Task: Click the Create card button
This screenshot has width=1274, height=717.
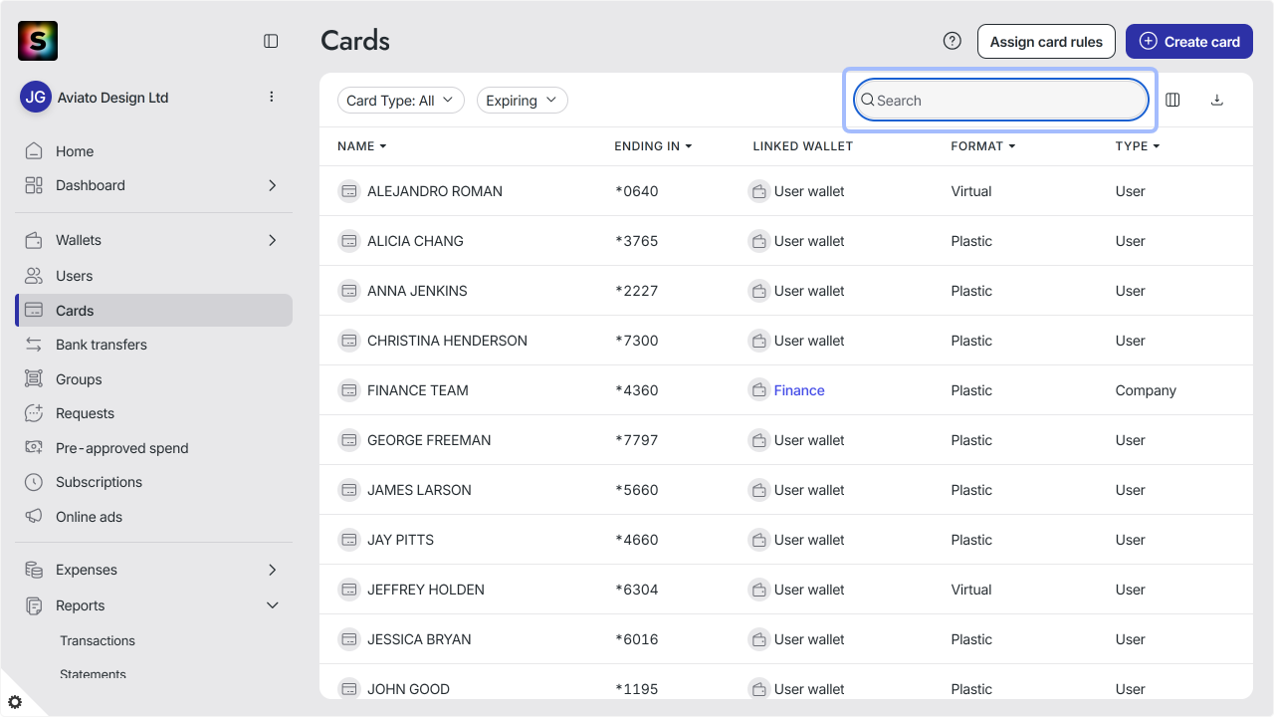Action: tap(1189, 42)
